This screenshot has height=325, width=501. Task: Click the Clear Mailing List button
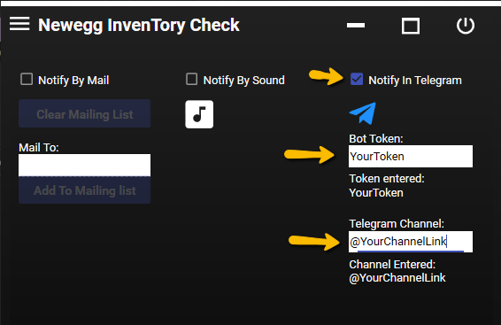[x=85, y=113]
